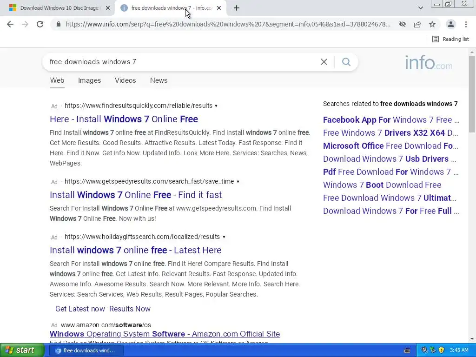Click into the info.com search field
Viewport: 476px width, 357px height.
(182, 62)
